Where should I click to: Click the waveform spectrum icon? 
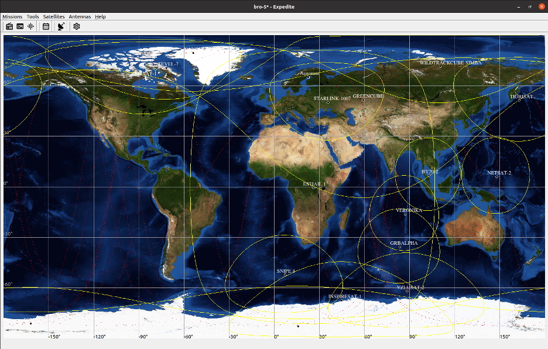(31, 26)
